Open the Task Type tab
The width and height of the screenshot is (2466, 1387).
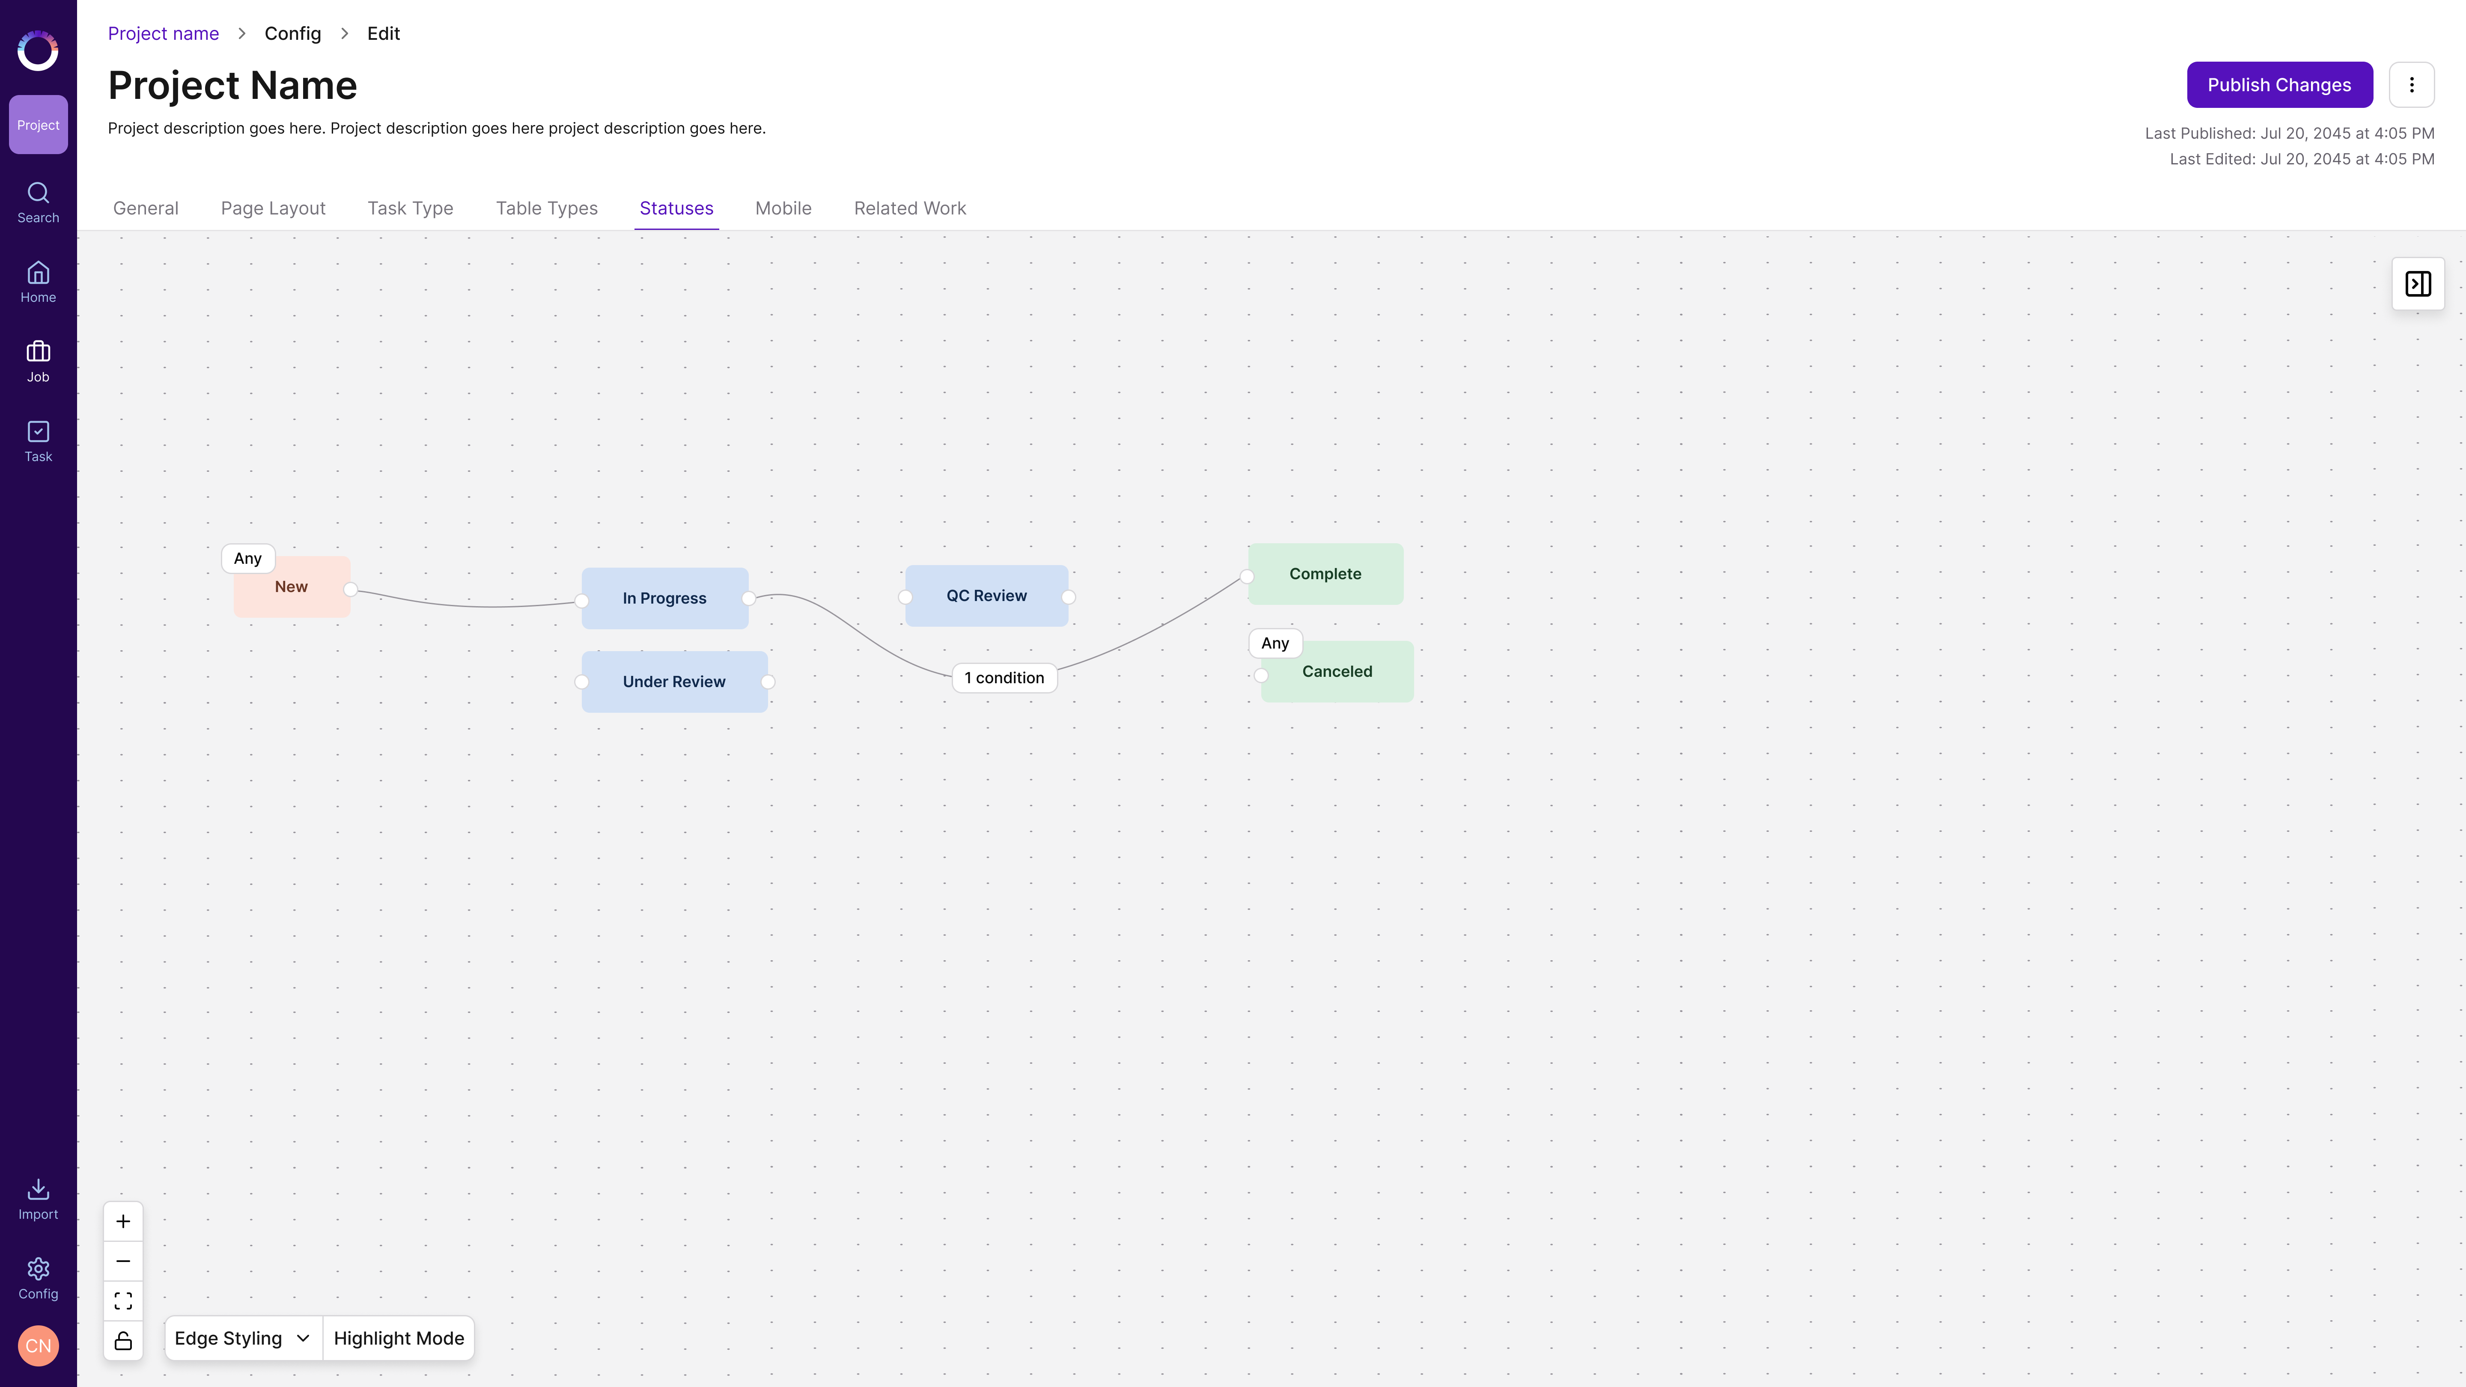click(x=411, y=208)
